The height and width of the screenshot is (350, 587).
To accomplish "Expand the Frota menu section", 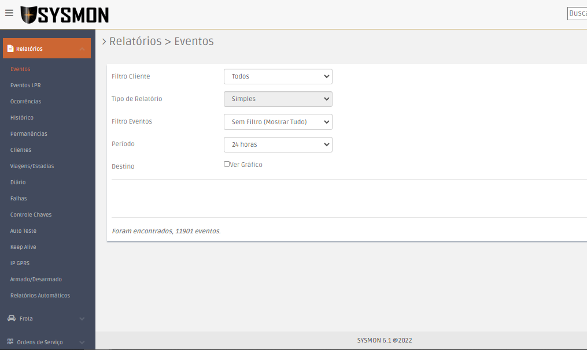I will tap(82, 319).
